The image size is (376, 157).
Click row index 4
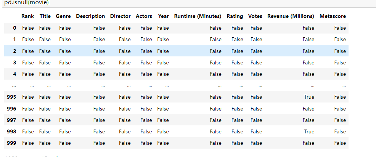click(14, 74)
